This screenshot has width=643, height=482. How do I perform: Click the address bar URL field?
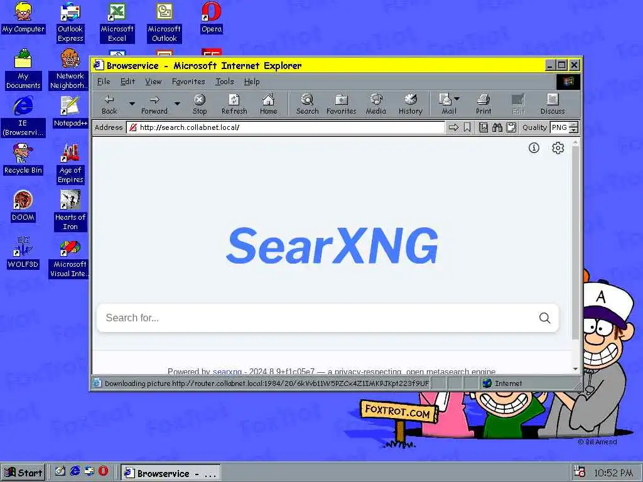tap(286, 127)
